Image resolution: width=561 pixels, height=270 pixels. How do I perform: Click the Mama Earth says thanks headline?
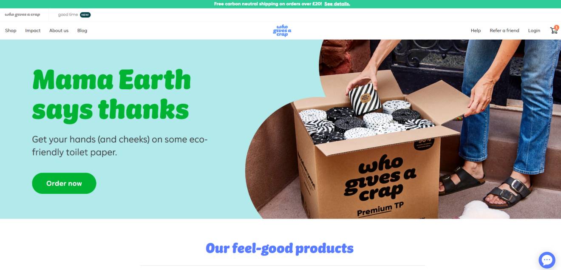[111, 94]
